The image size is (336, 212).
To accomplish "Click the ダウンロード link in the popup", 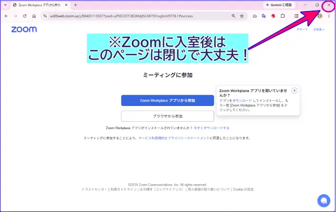I will pos(242,100).
